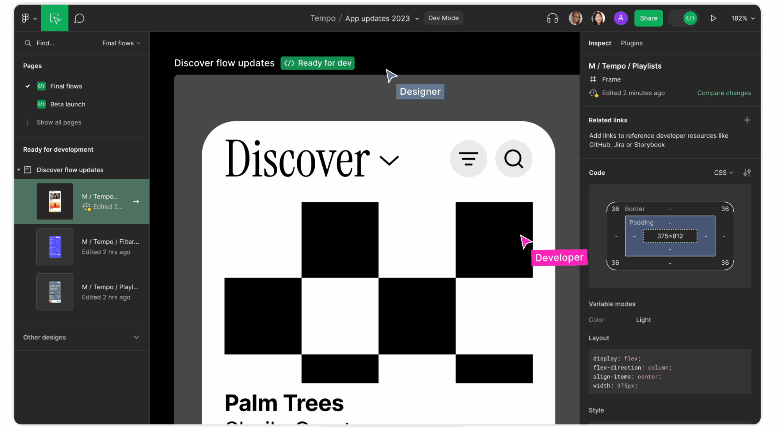
Task: Expand the Other designs section
Action: [x=136, y=337]
